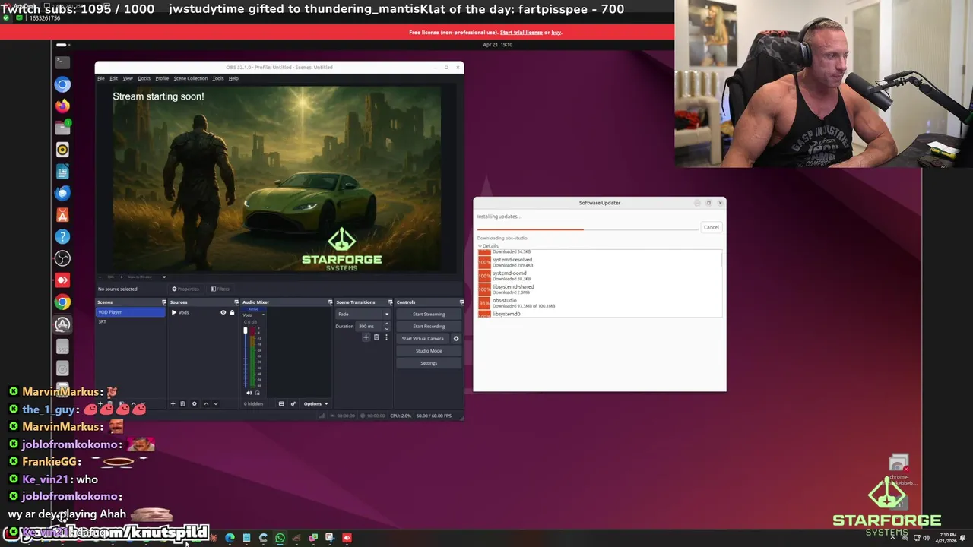Viewport: 973px width, 547px height.
Task: Open the Help menu in OBS
Action: [233, 78]
